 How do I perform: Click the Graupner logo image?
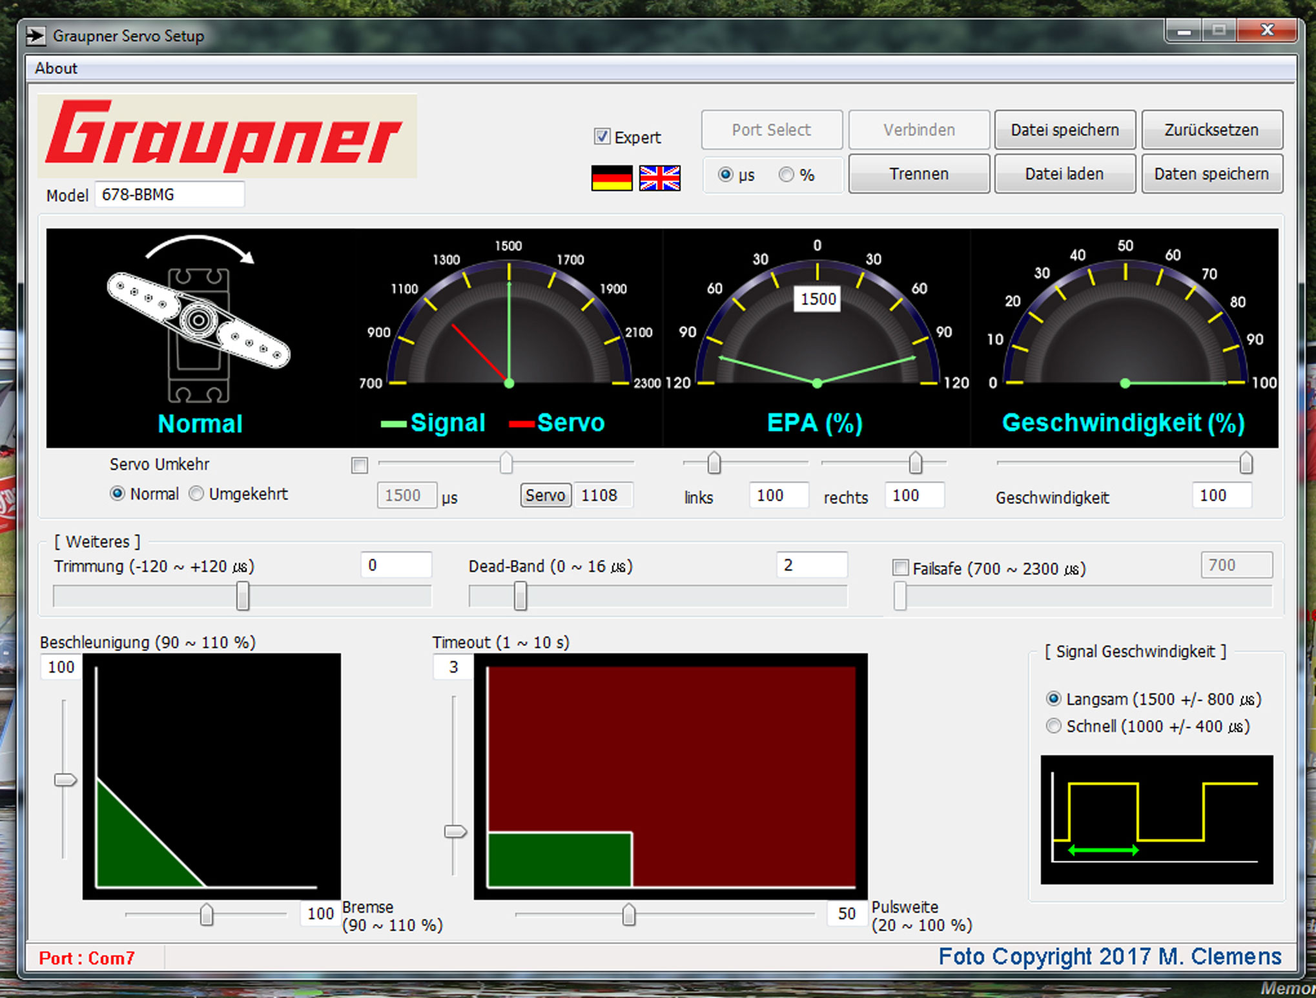click(x=227, y=136)
